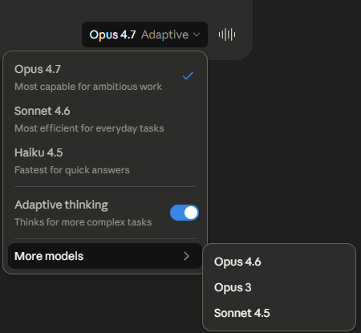Screen dimensions: 361x333
Task: Expand the More models submenu
Action: point(105,256)
